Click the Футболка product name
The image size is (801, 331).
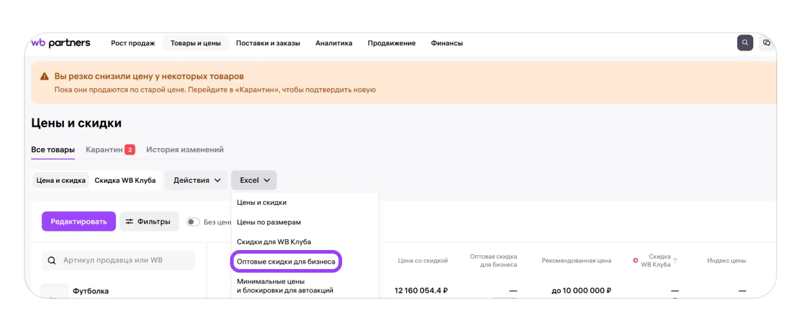[x=91, y=291]
